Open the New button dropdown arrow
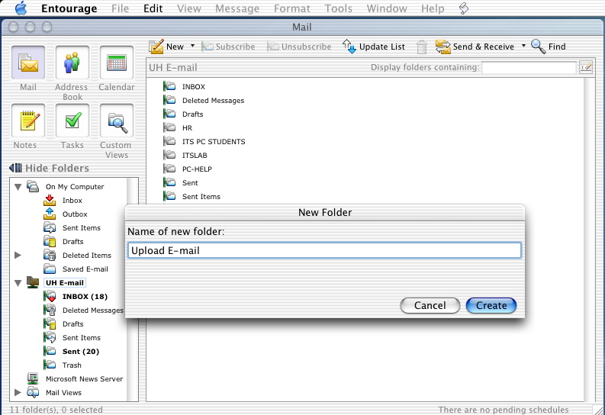The width and height of the screenshot is (605, 415). click(x=192, y=46)
